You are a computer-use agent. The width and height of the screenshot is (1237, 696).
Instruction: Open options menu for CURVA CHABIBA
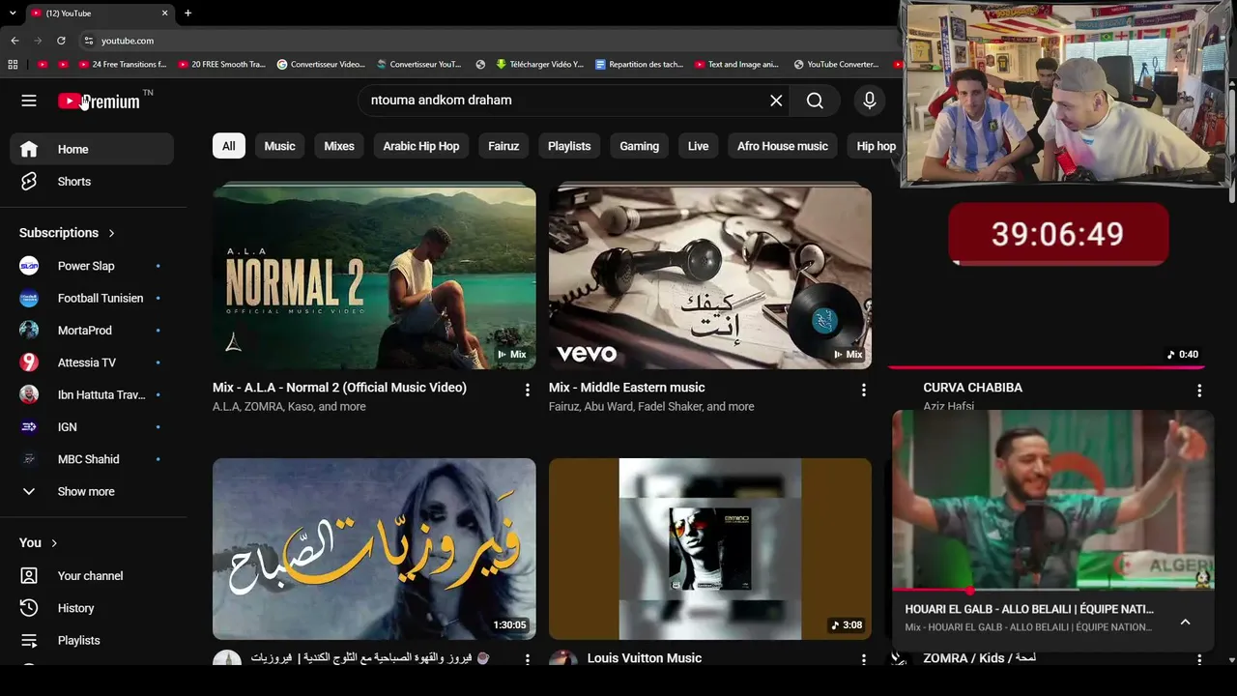(x=1199, y=391)
